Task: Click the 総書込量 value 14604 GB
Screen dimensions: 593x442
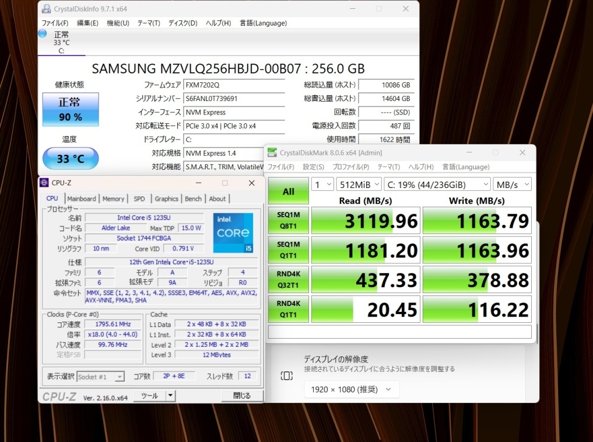Action: pyautogui.click(x=386, y=99)
